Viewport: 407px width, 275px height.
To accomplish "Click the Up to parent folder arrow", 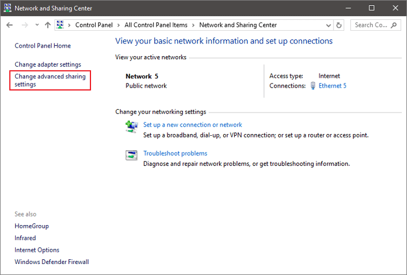I will [48, 25].
